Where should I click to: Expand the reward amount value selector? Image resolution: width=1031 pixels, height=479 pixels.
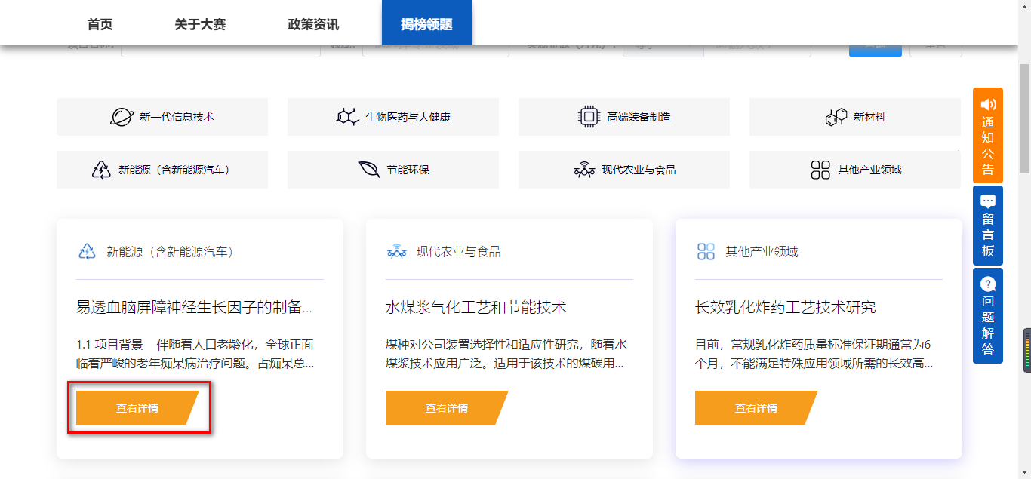click(759, 48)
